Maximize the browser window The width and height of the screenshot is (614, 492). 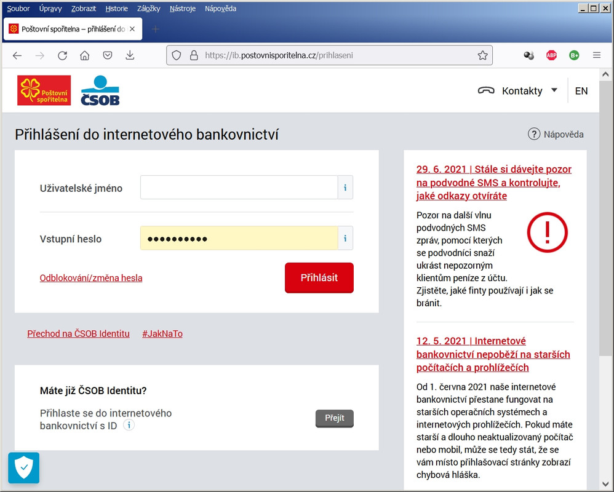coord(594,8)
